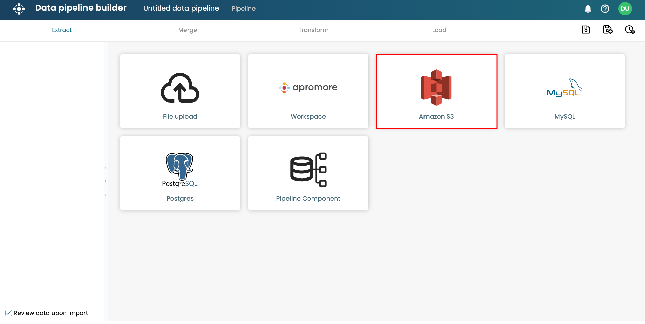Open the Load tab
The height and width of the screenshot is (324, 645).
point(439,30)
